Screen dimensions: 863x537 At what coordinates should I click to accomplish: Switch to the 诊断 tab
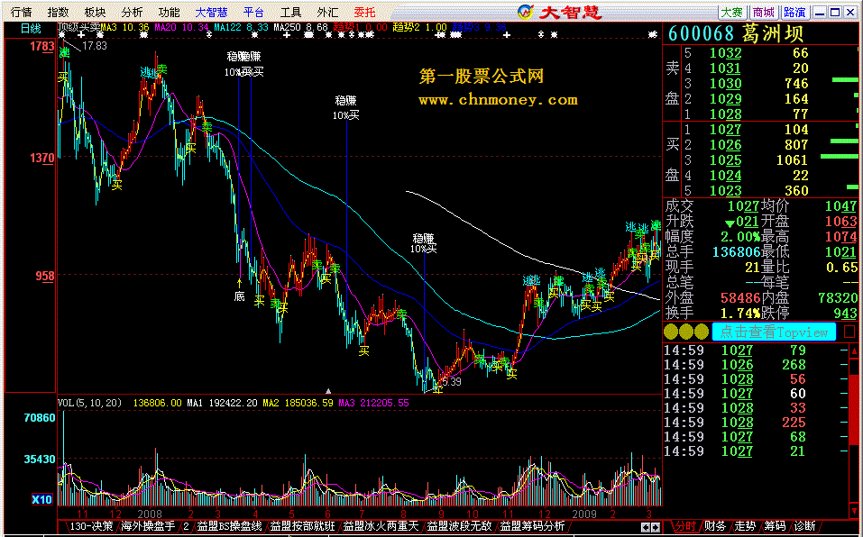[x=804, y=526]
